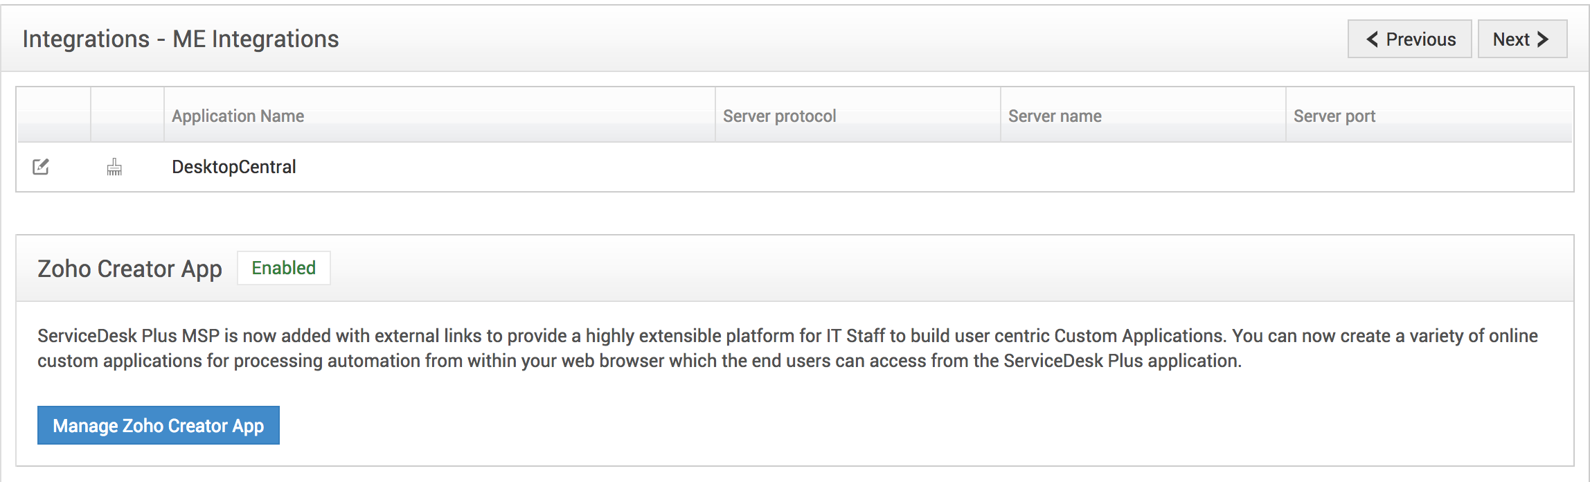The image size is (1590, 482).
Task: Click the blank header cell above edit icon
Action: click(54, 115)
